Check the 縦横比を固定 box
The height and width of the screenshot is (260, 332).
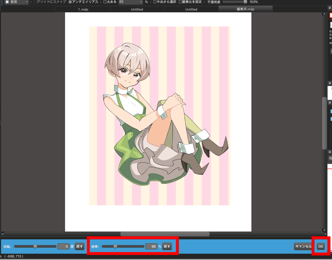(180, 2)
